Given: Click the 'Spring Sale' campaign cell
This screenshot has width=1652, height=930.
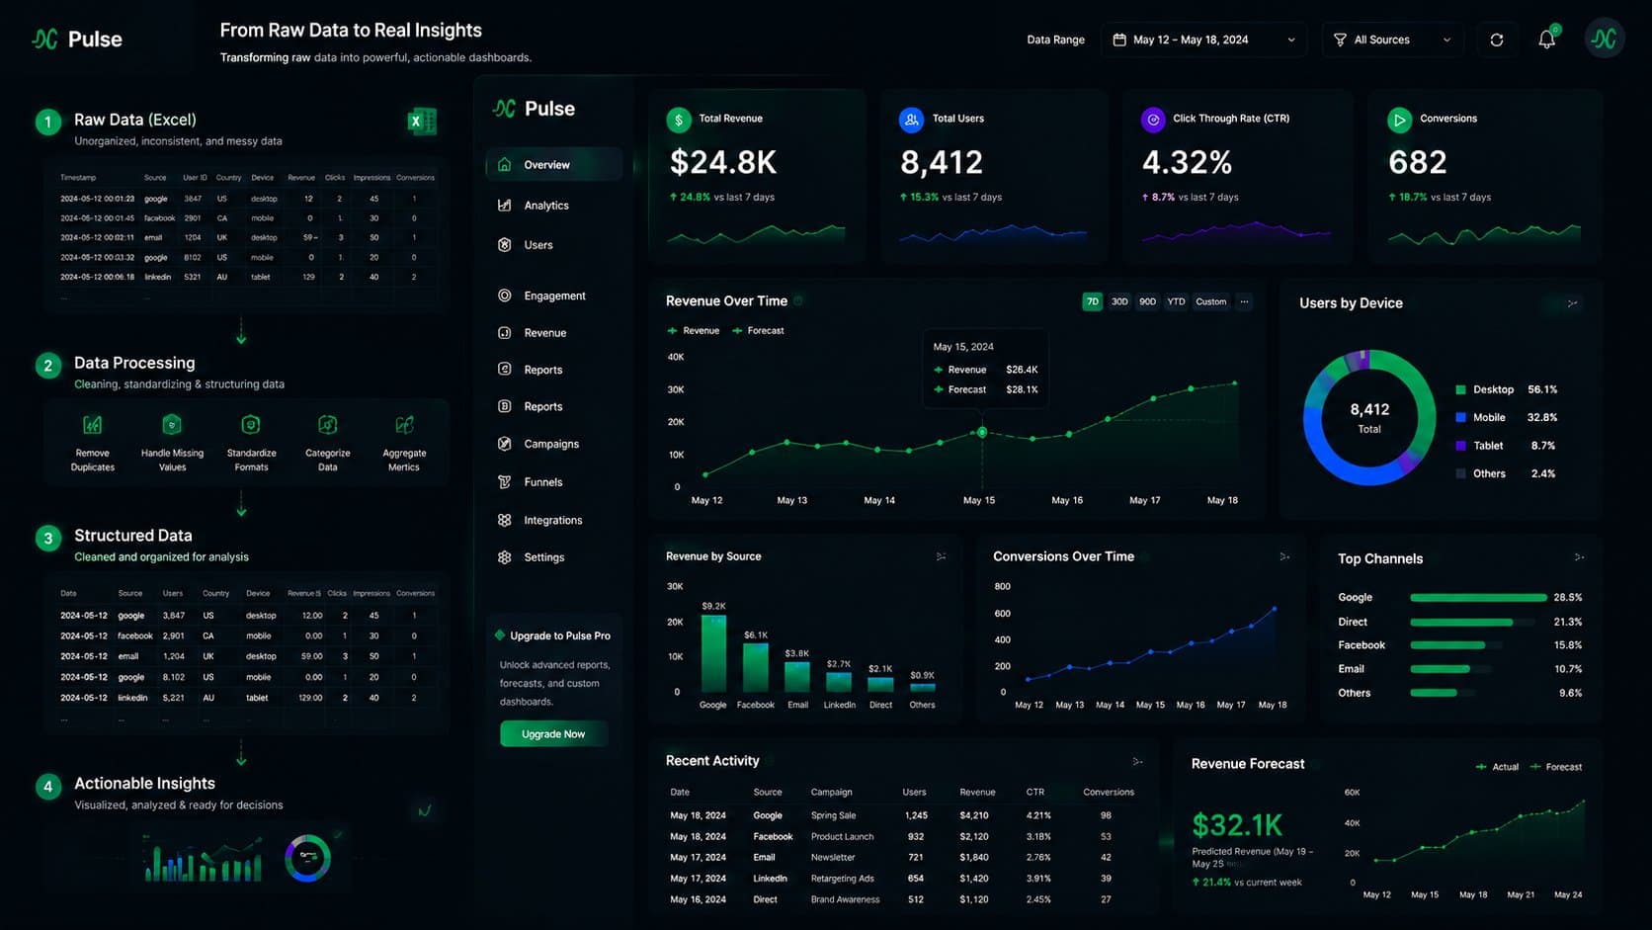Looking at the screenshot, I should point(833,815).
